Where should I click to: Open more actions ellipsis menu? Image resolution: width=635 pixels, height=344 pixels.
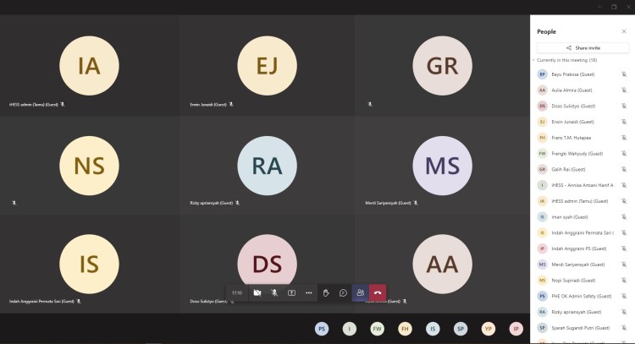click(x=309, y=292)
